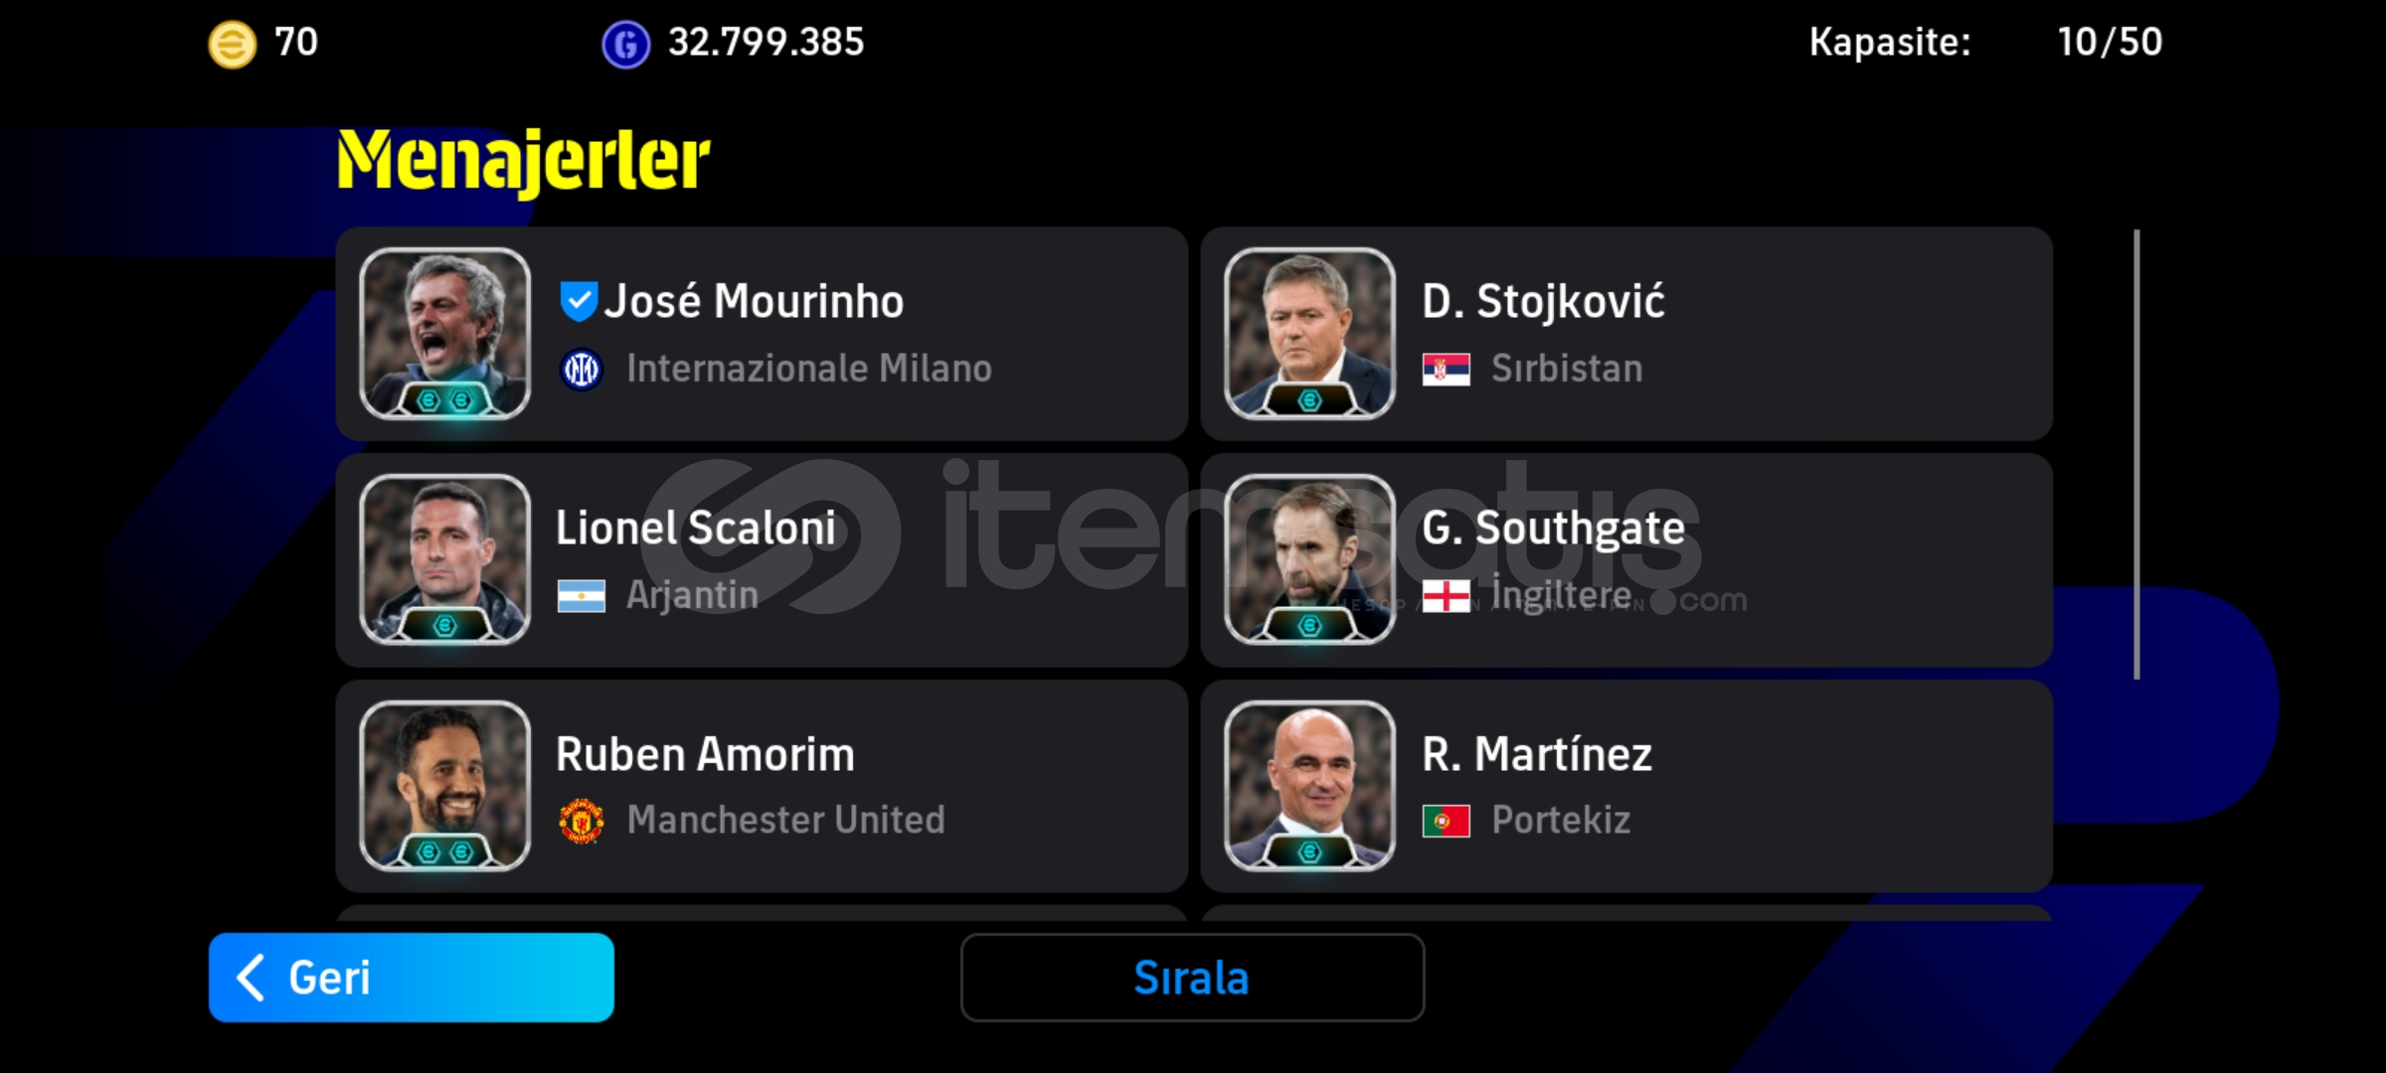The height and width of the screenshot is (1073, 2386).
Task: Select Lionel Scaloni's portrait thumbnail
Action: pos(444,559)
